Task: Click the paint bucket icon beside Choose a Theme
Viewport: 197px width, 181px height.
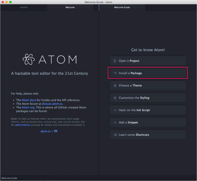Action: click(x=115, y=85)
